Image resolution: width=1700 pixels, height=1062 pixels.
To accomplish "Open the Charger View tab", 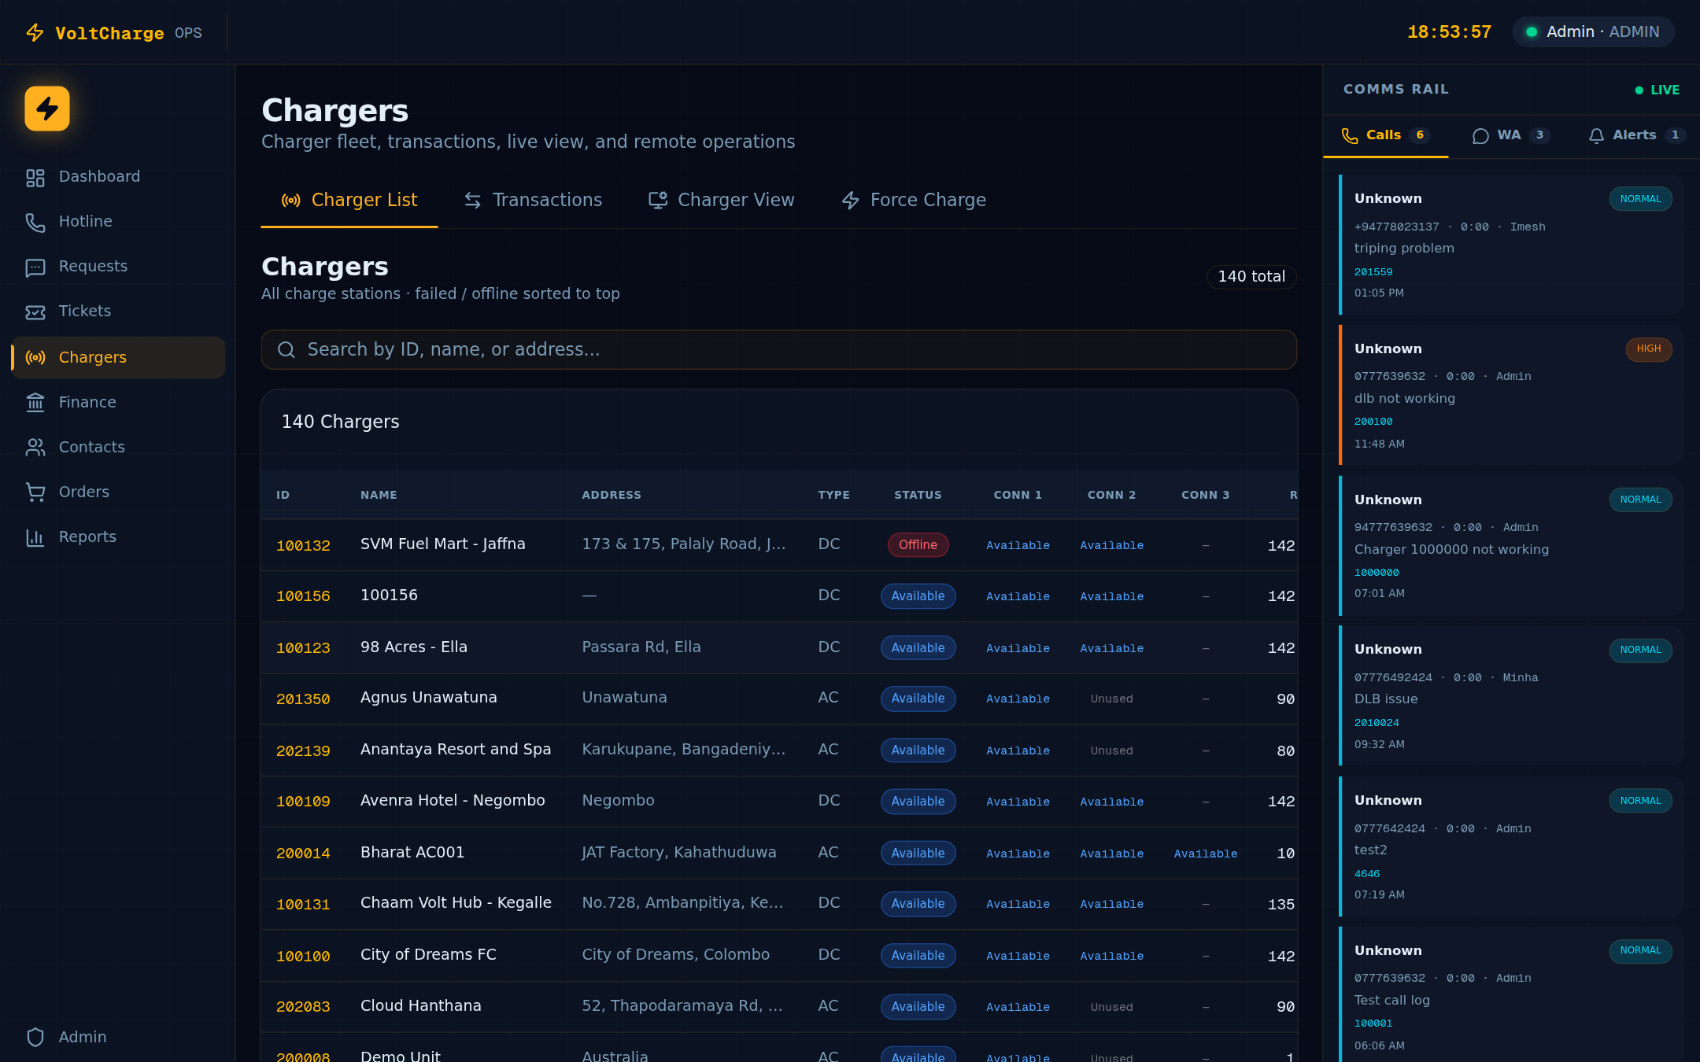I will pyautogui.click(x=720, y=200).
